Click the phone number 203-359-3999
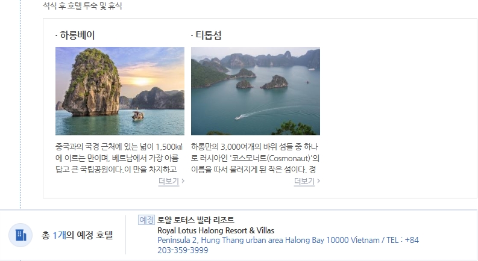This screenshot has height=261, width=478. pos(183,250)
